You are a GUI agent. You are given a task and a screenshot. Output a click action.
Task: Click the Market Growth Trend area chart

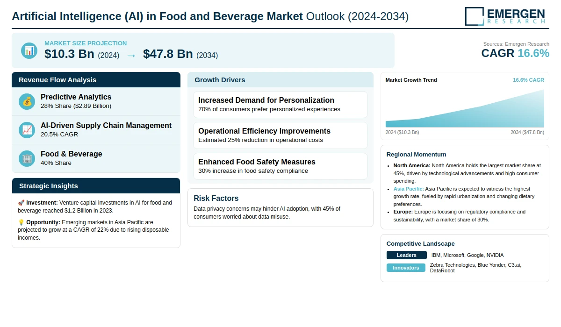[465, 110]
